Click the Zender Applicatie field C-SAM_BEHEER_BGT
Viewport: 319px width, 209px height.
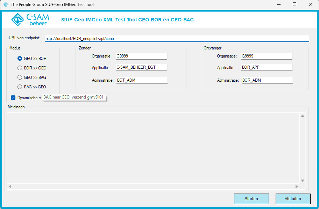pyautogui.click(x=142, y=67)
